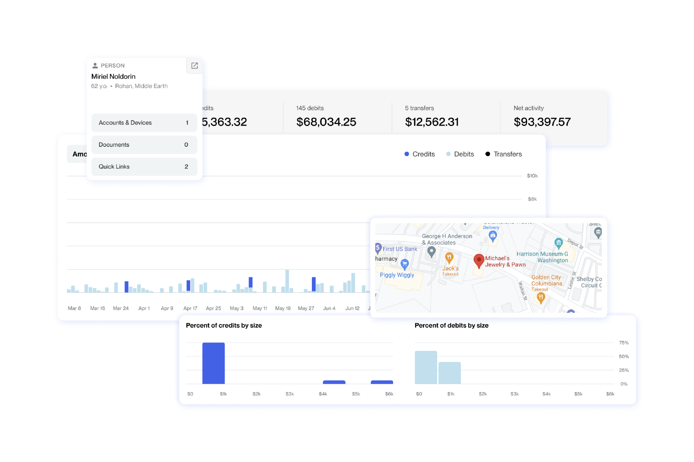Open Miriel Noldorin's profile in new window icon
This screenshot has height=462, width=694.
pos(194,66)
